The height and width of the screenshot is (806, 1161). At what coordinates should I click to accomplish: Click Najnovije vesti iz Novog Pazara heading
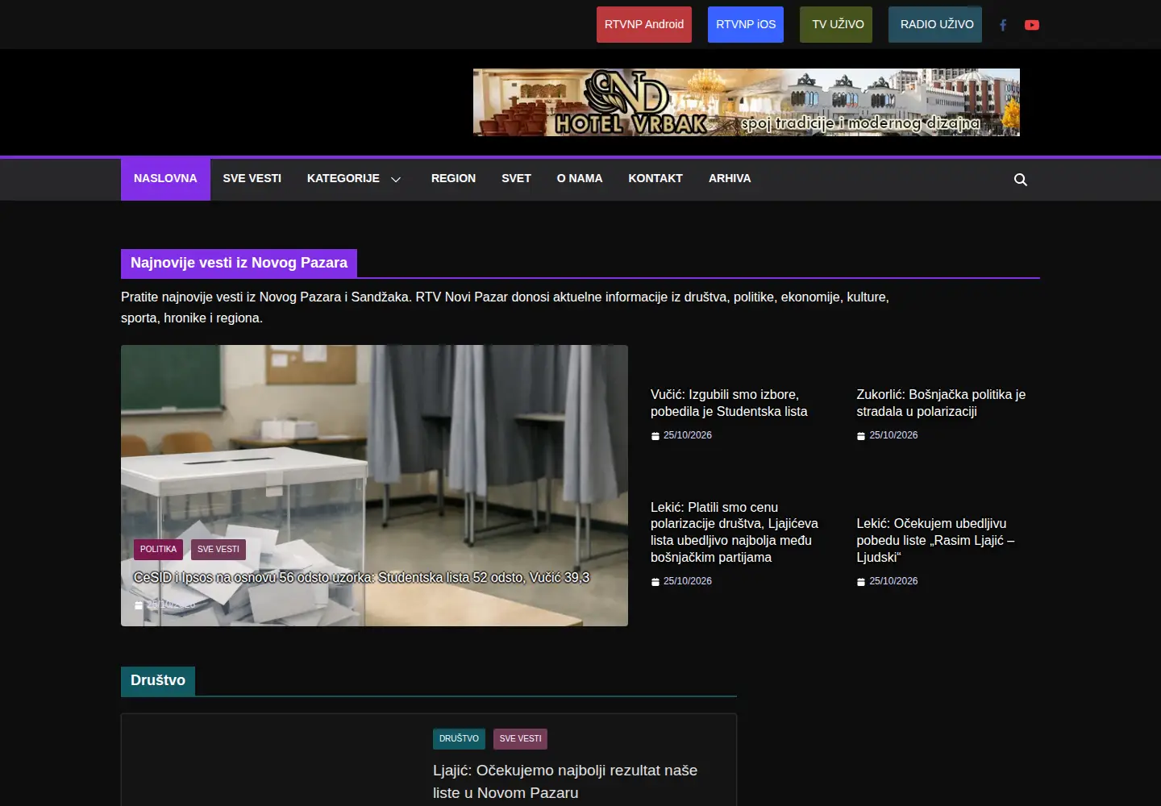point(239,264)
